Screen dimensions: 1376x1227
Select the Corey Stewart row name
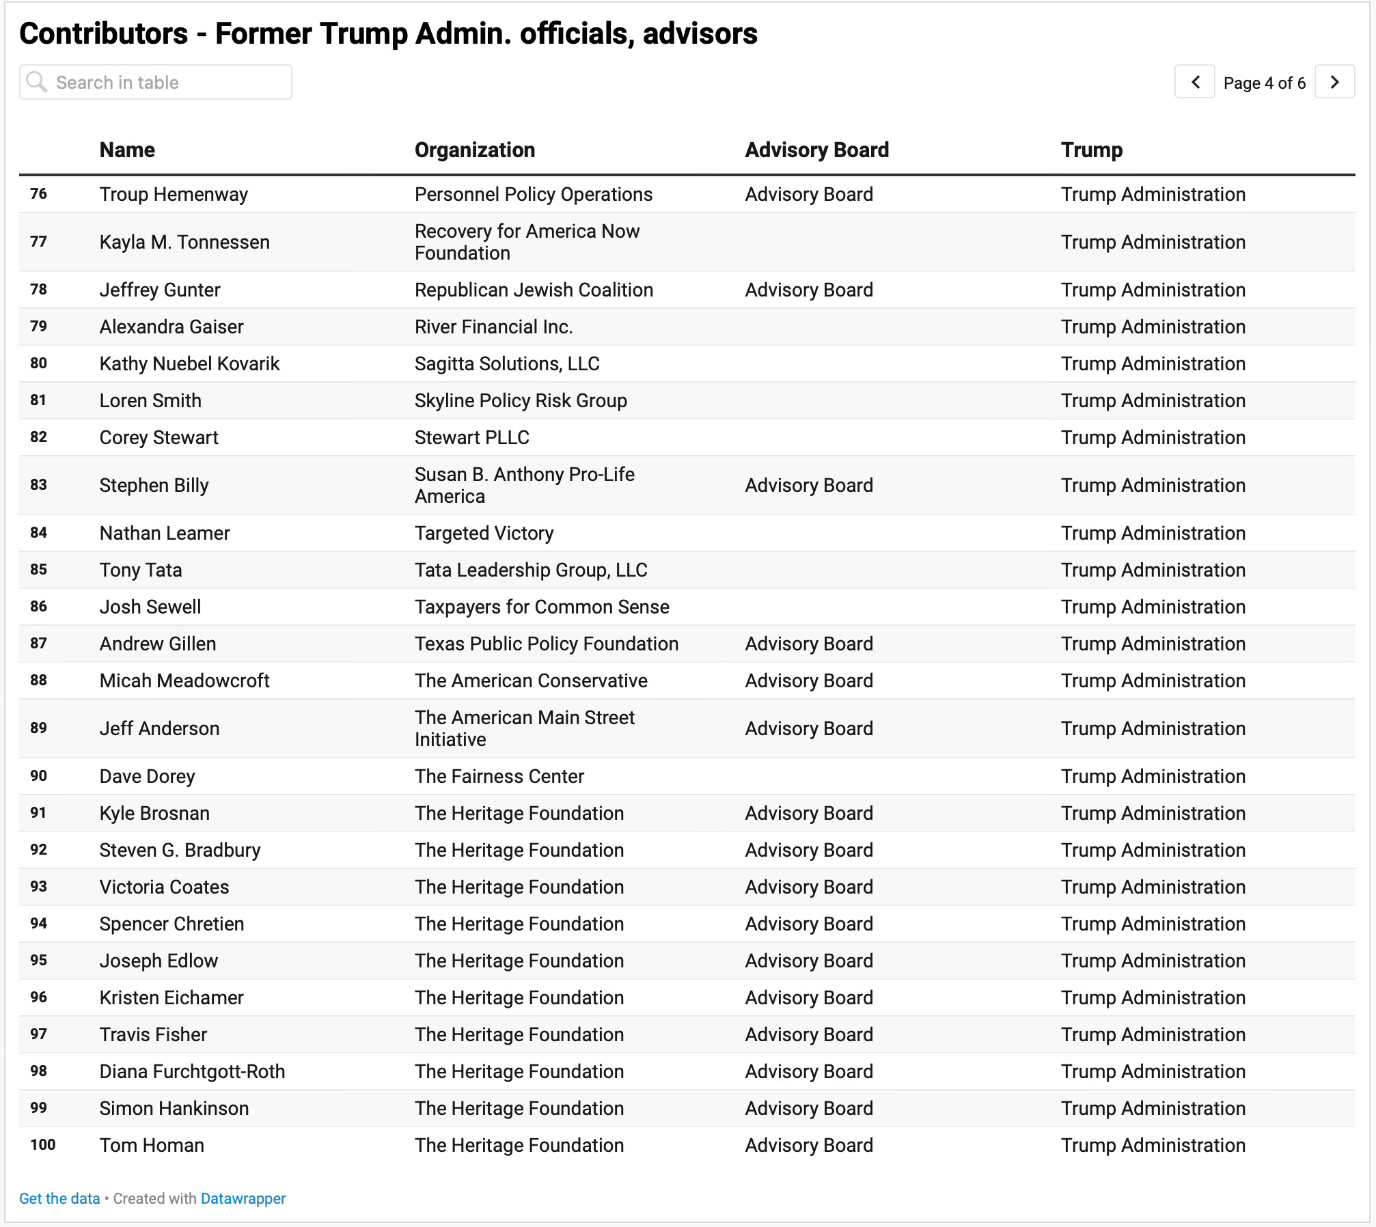159,437
